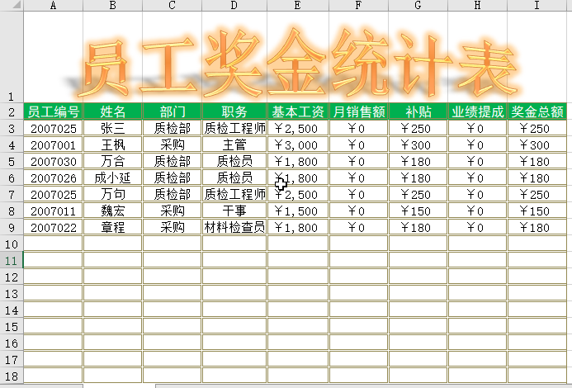Screen dimensions: 572x388
Task: Select all cells via the corner button
Action: pos(12,5)
